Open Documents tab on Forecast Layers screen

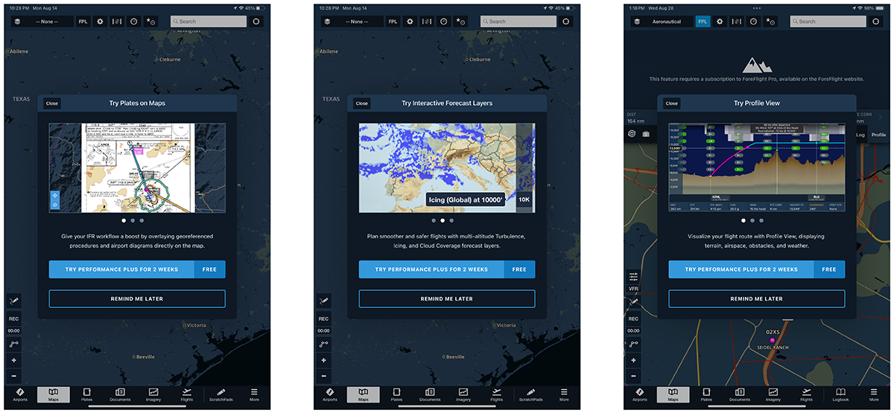(430, 394)
